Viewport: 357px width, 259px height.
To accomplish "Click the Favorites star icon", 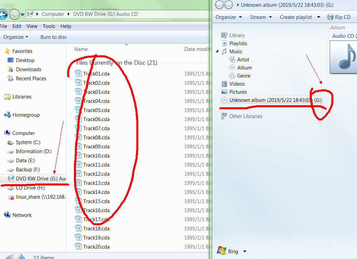I will (x=7, y=51).
